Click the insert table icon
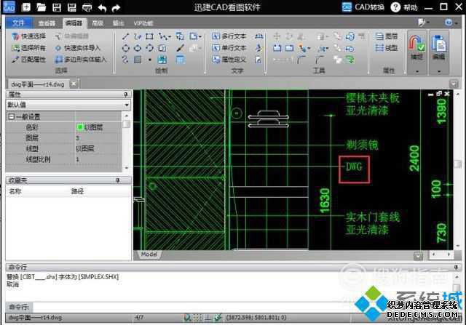Screen dimensions: 466x325 (180, 60)
